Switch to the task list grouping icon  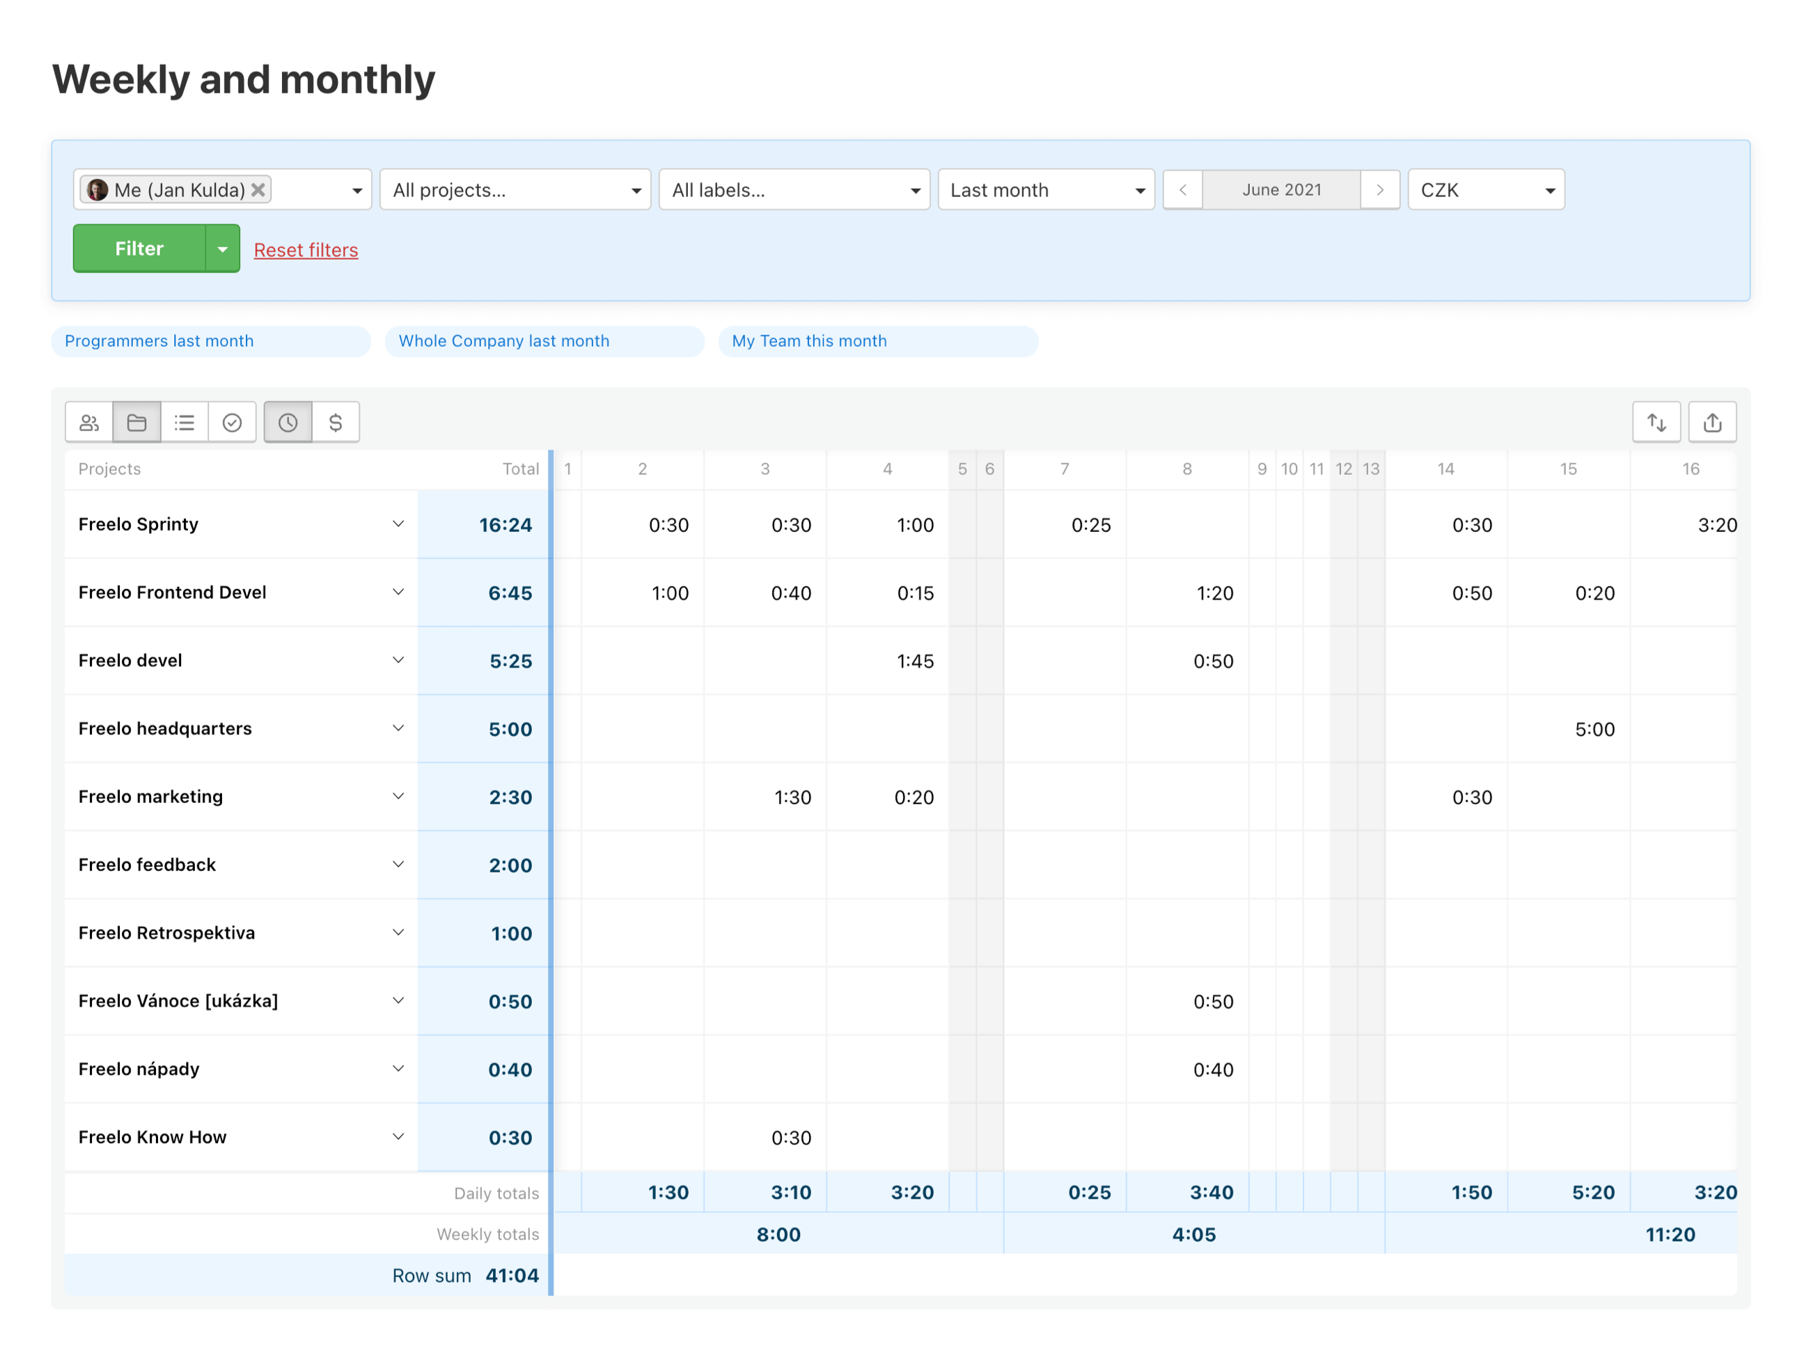[185, 422]
